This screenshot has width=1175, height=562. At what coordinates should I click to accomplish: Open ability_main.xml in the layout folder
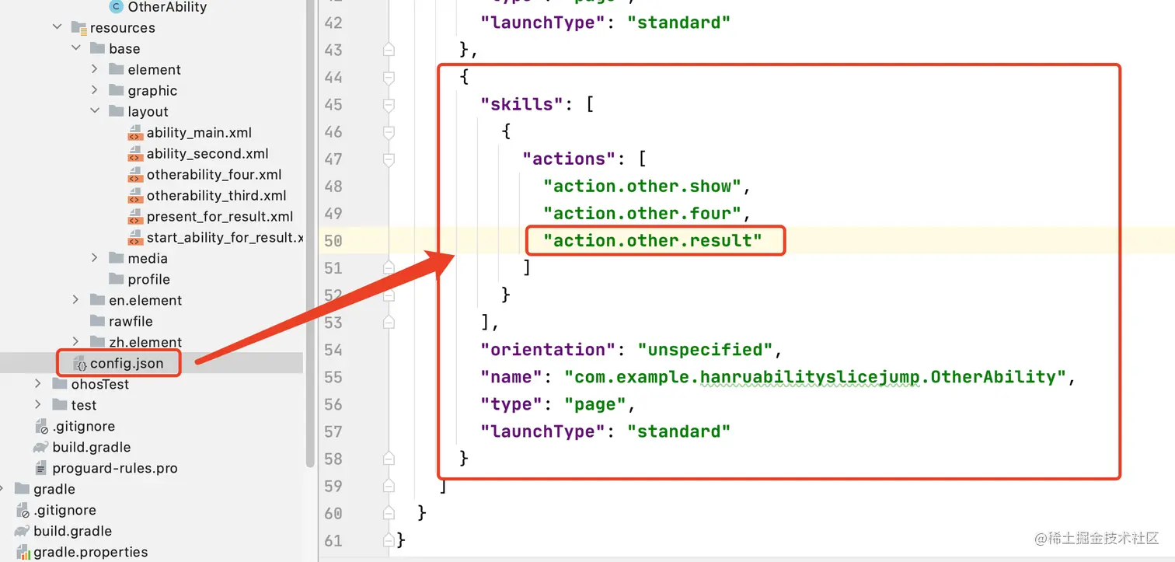[199, 133]
